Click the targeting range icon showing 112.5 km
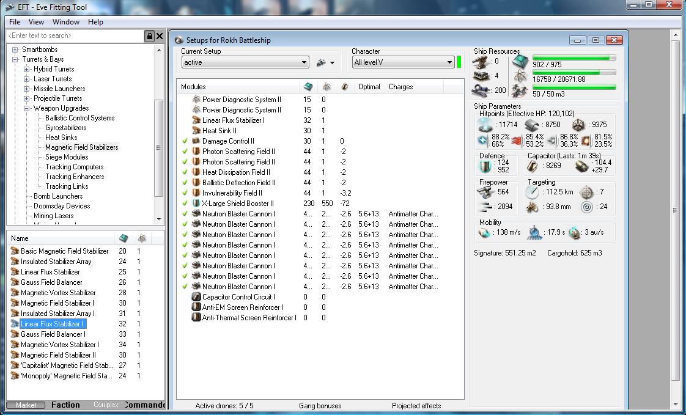 pos(533,192)
